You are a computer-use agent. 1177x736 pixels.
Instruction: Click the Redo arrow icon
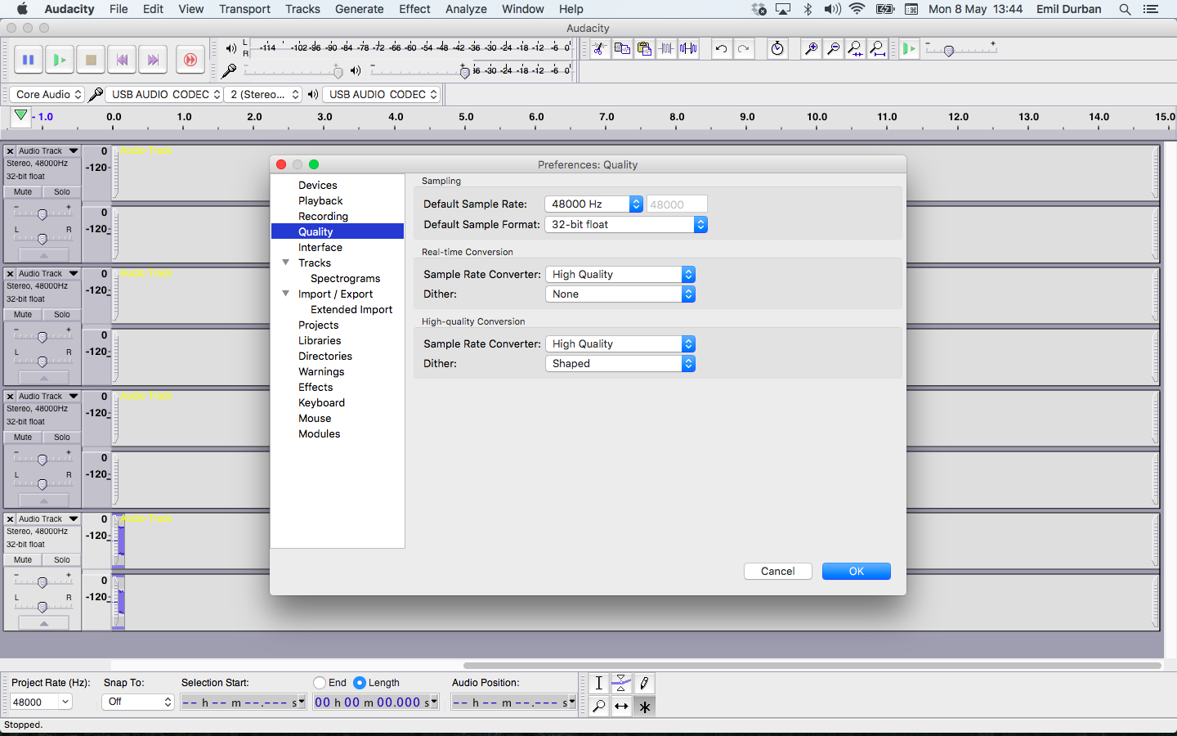pyautogui.click(x=743, y=48)
